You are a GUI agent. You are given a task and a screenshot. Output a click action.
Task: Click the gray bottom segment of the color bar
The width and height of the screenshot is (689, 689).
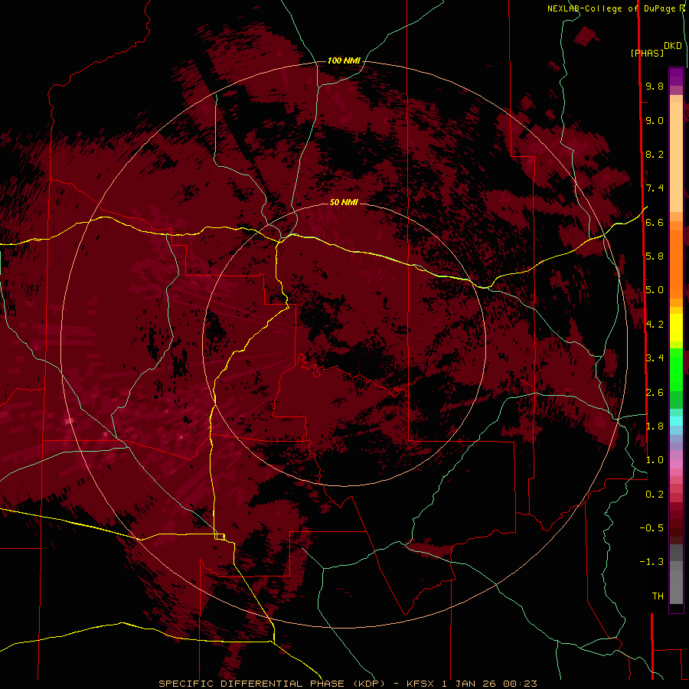click(x=676, y=583)
